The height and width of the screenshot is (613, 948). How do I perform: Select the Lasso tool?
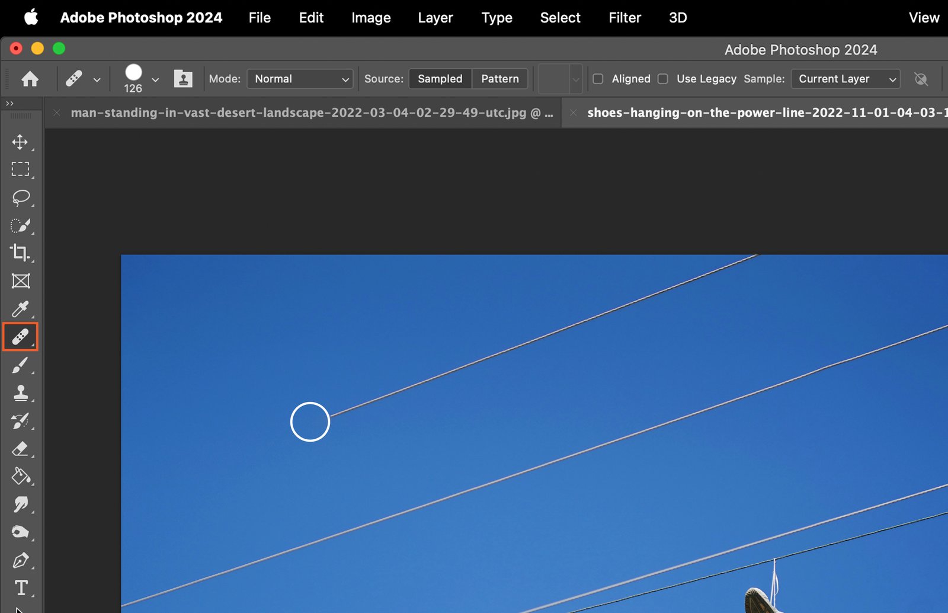click(x=20, y=197)
